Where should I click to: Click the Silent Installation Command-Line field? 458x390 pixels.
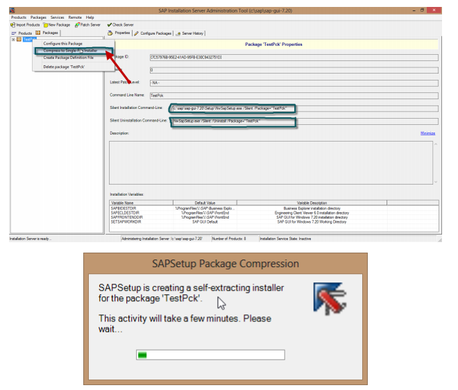coord(304,108)
